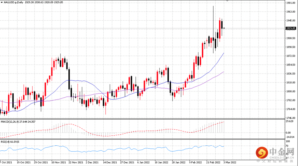Click the XAUUSD.p,Daily chart title
Viewport: 298px width, 166px height.
[13, 2]
